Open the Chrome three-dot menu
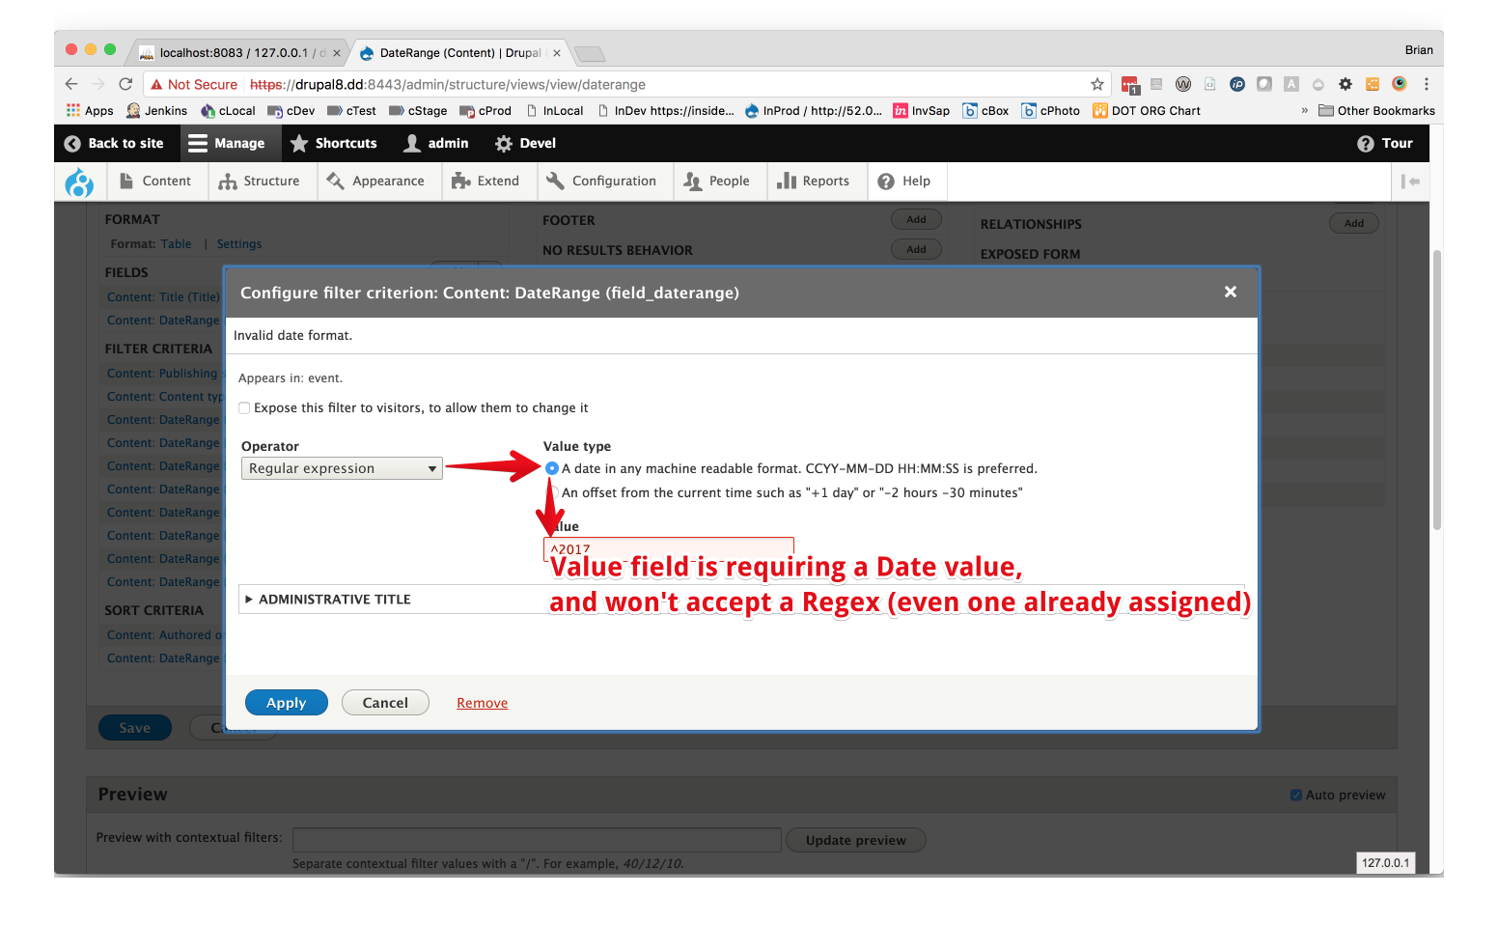1498x951 pixels. (x=1427, y=84)
